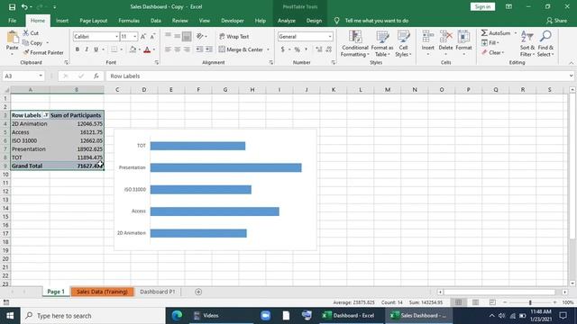Open the Clear eraser menu

click(x=492, y=52)
